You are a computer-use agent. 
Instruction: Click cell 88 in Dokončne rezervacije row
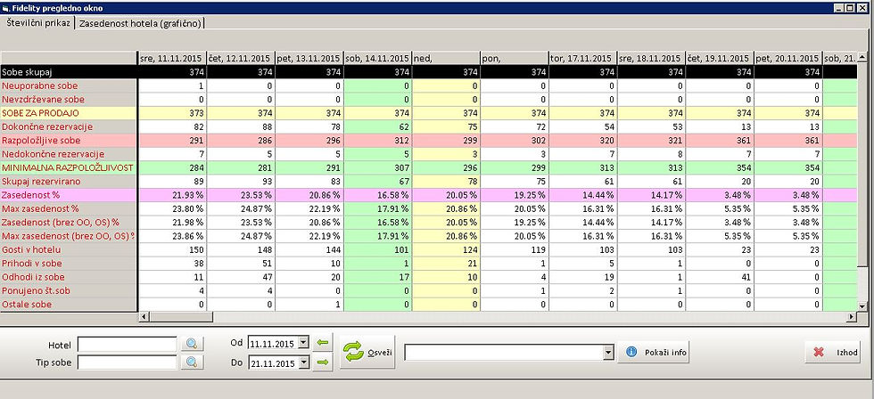pos(240,126)
